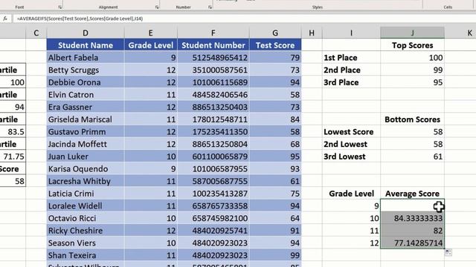Screen dimensions: 476x267
Task: Select the 1st Place score 100 in column J
Action: (412, 58)
